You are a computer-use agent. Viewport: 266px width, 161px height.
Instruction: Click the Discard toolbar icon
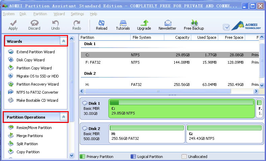coord(34,23)
